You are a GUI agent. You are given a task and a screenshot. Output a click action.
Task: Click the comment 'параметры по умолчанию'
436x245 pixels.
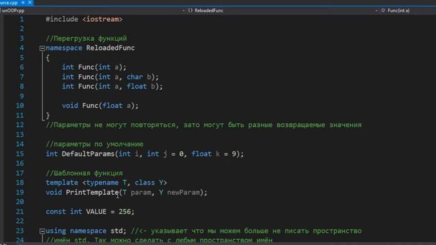tap(95, 144)
